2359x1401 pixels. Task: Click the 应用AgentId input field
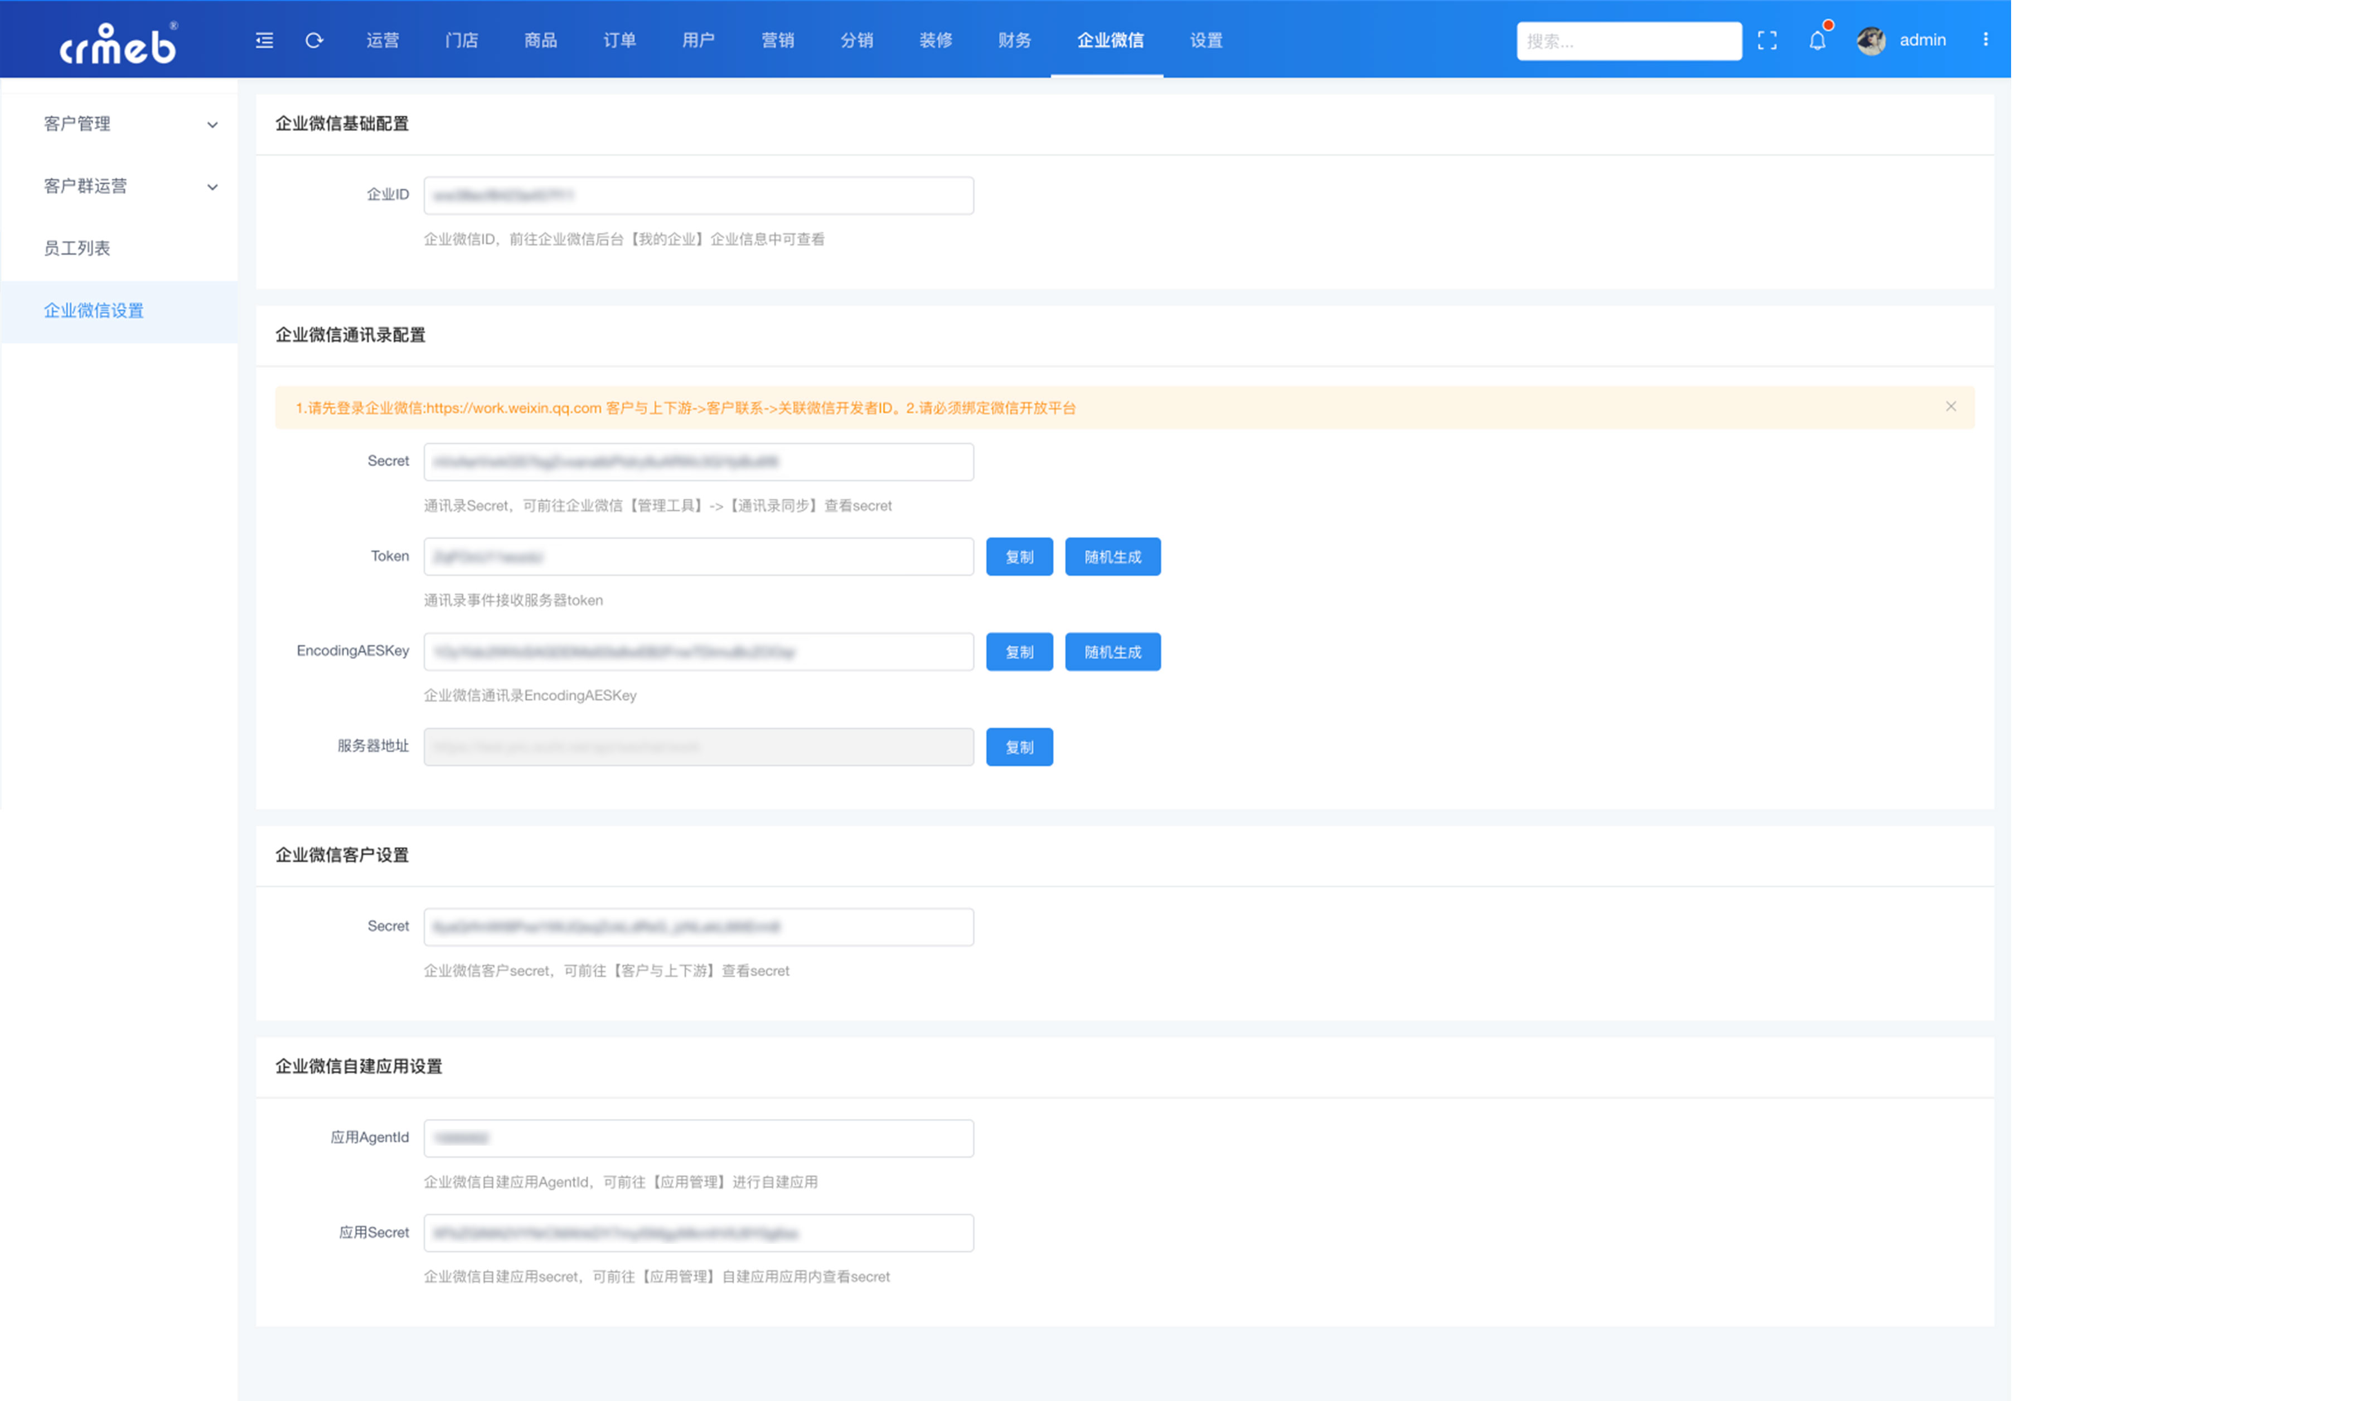click(699, 1138)
